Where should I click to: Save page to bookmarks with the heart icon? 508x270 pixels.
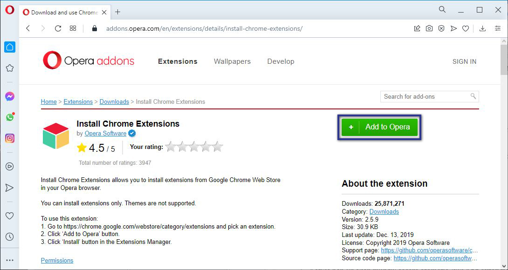tap(466, 28)
